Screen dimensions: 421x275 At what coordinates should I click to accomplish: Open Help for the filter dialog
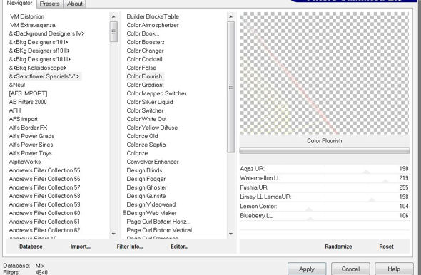point(394,269)
